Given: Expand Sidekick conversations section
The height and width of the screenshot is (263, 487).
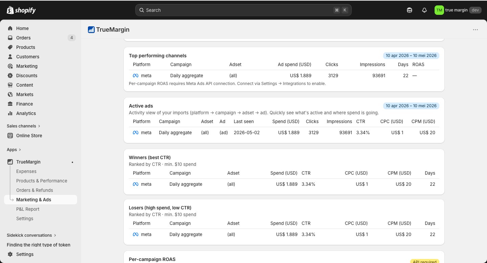Looking at the screenshot, I should click(31, 235).
